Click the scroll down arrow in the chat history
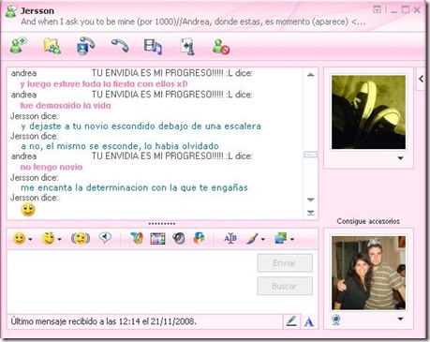 (310, 200)
